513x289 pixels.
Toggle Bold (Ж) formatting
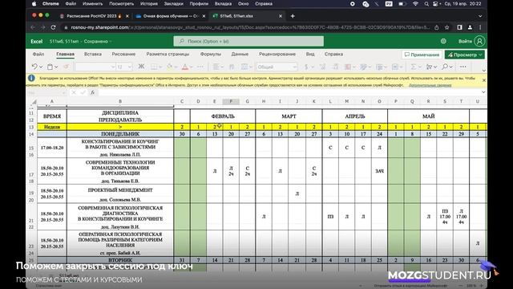click(x=141, y=67)
